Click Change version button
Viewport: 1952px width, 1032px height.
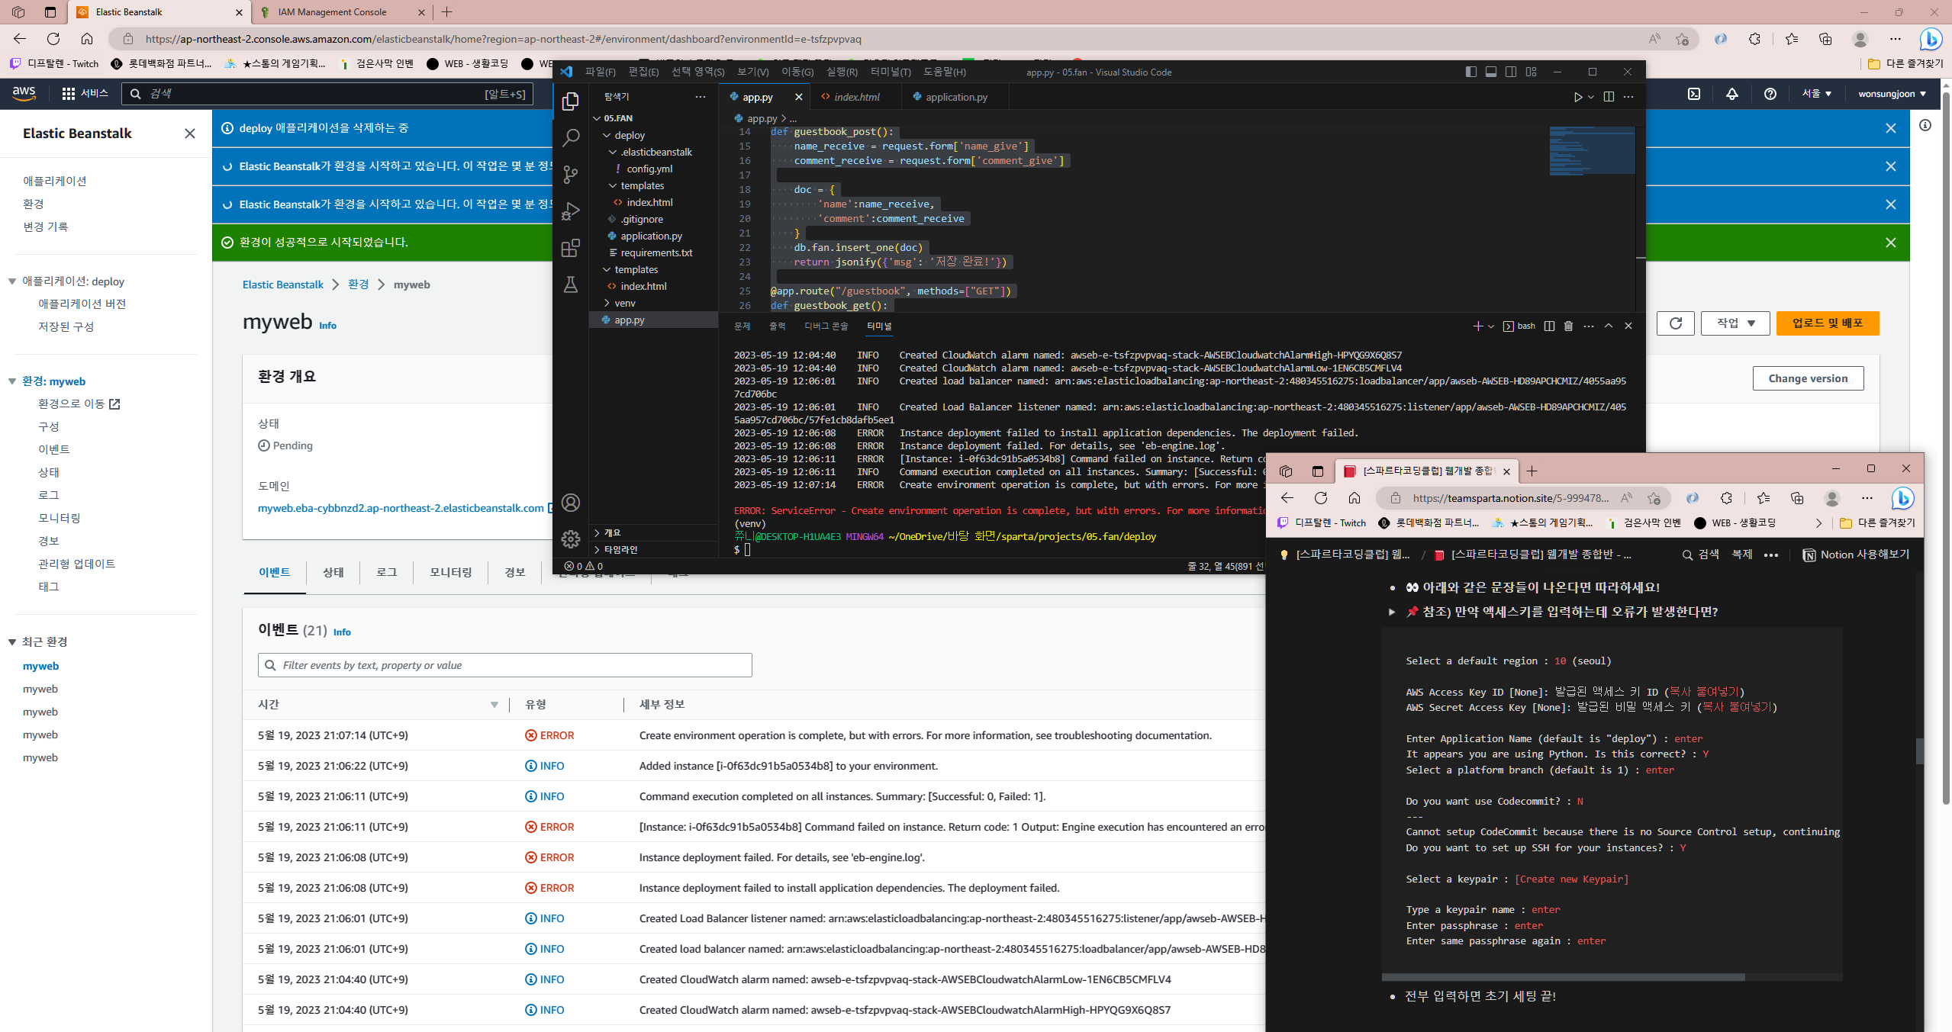tap(1808, 378)
